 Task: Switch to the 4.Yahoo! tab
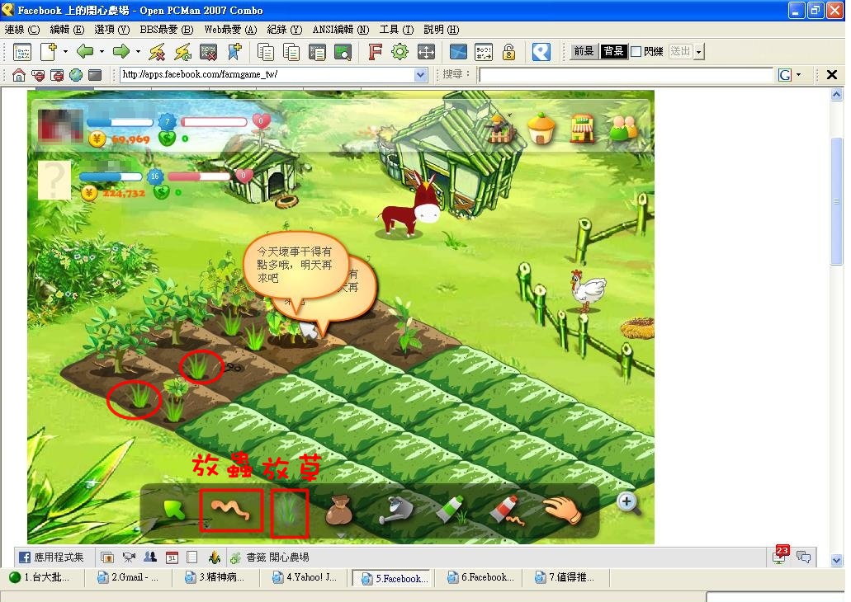[307, 577]
